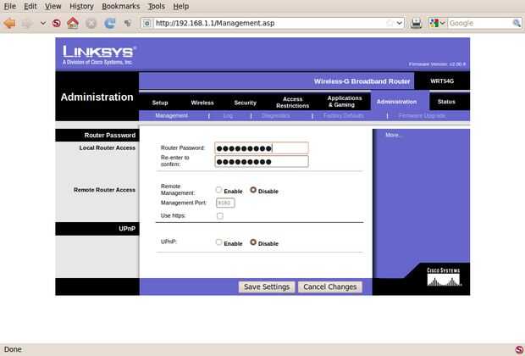
Task: Print the page with the printer icon
Action: (416, 23)
